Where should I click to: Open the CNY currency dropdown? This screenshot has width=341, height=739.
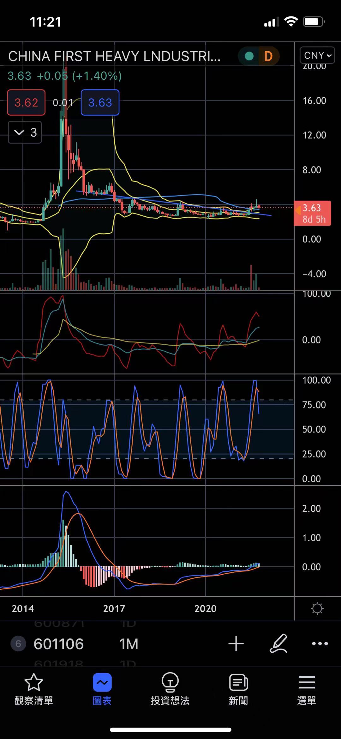317,55
